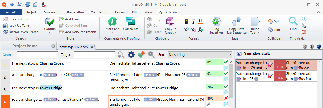
Task: Close the nextstop_EN.docx tab
Action: click(92, 47)
